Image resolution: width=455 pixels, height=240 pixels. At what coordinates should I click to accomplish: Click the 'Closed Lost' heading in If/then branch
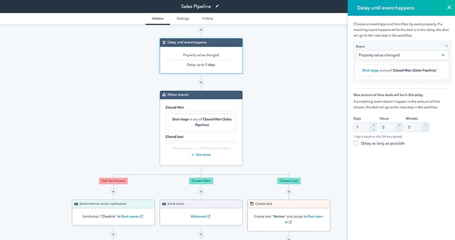click(x=174, y=136)
